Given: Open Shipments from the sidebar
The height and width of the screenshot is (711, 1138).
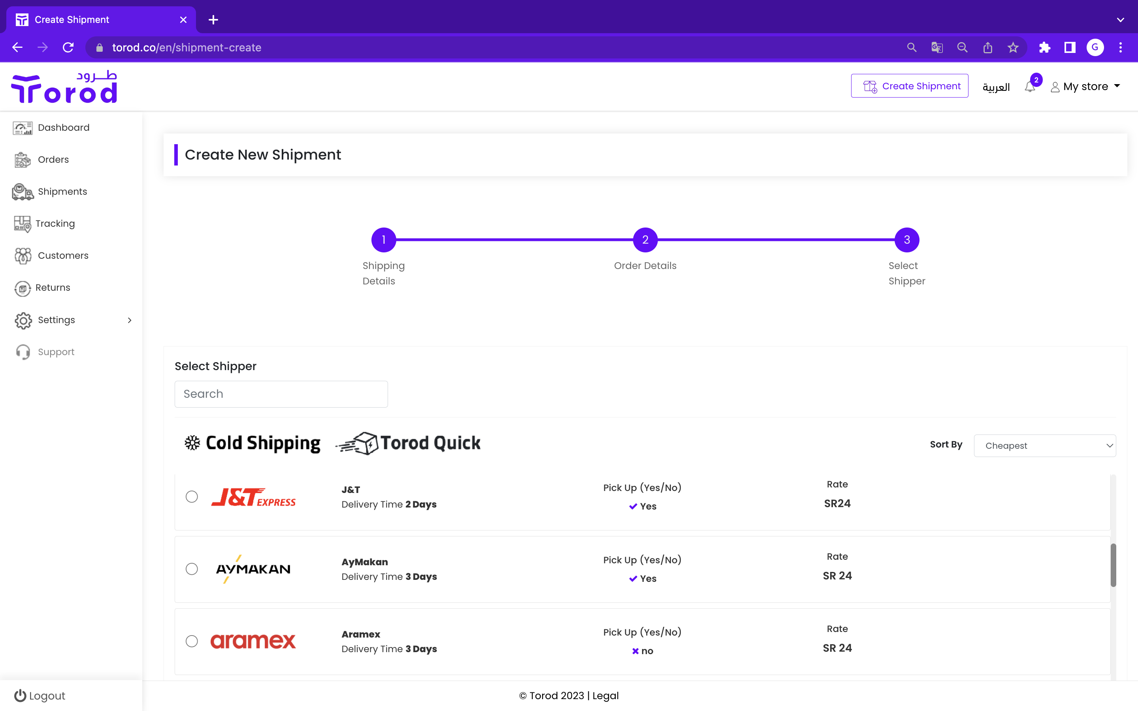Looking at the screenshot, I should click(62, 192).
